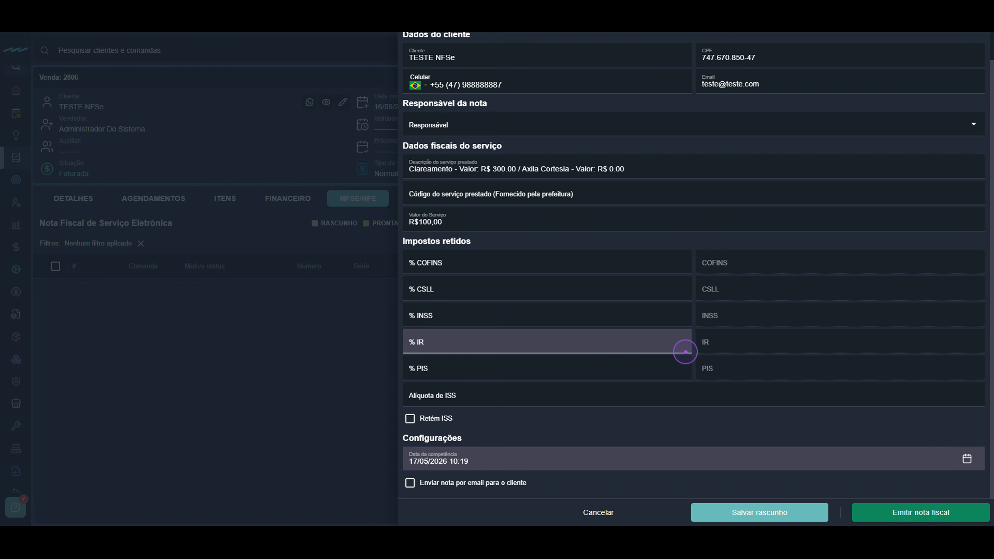Focus the COFINS value field

click(x=840, y=262)
